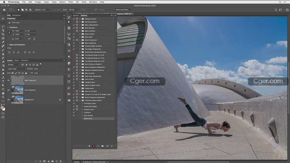290x163 pixels.
Task: Select the Crop tool
Action: coord(3,34)
